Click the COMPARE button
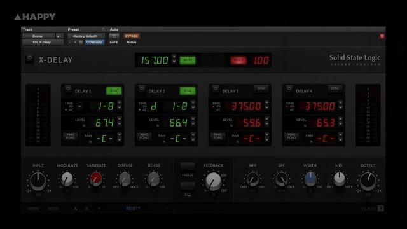The width and height of the screenshot is (407, 229). pyautogui.click(x=94, y=42)
